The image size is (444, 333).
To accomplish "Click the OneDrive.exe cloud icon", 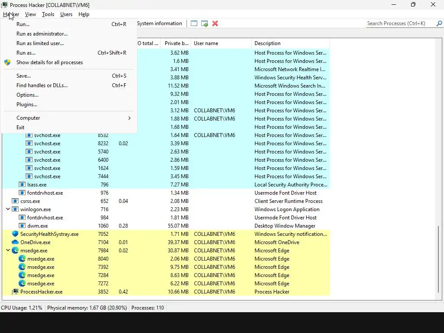I will pos(15,242).
